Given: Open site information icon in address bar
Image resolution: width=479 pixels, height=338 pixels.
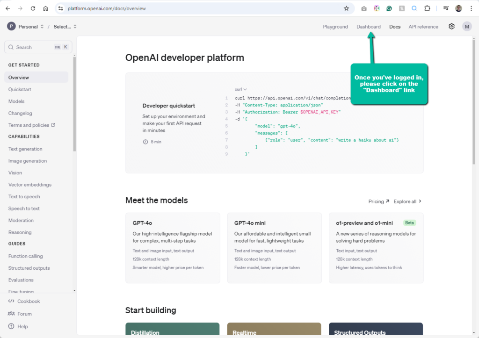Looking at the screenshot, I should [61, 8].
